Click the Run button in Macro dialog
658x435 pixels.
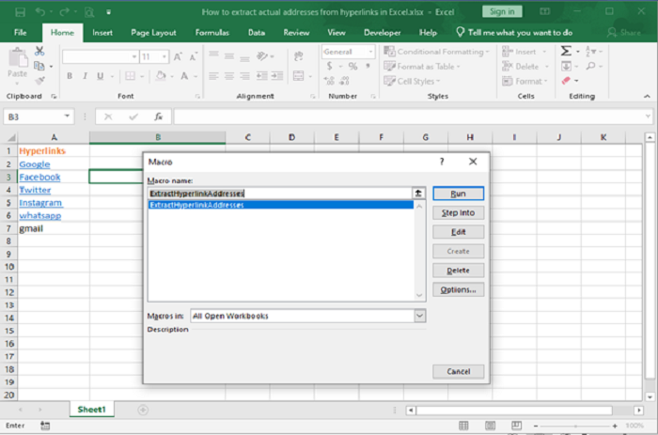point(459,194)
